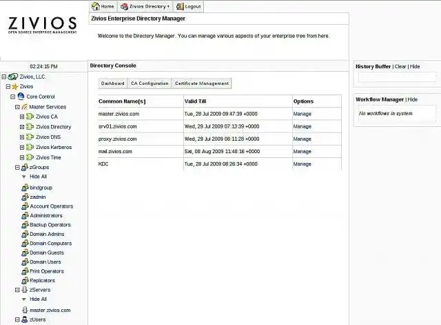Collapse the Core Control node

pos(12,97)
